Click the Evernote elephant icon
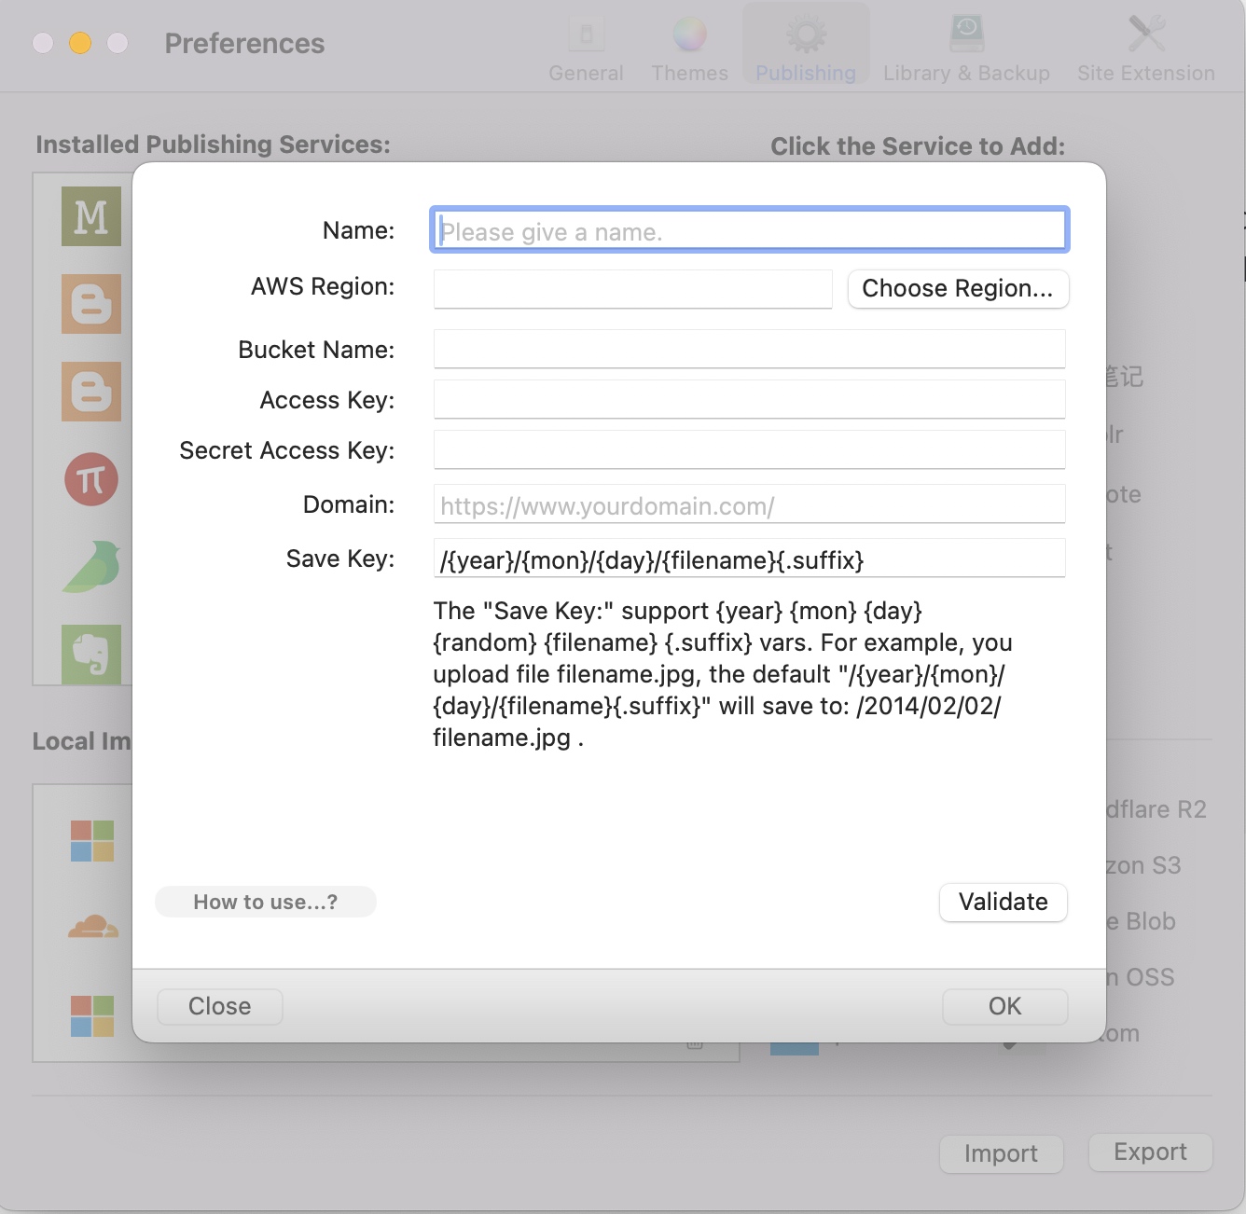This screenshot has width=1246, height=1214. tap(91, 654)
